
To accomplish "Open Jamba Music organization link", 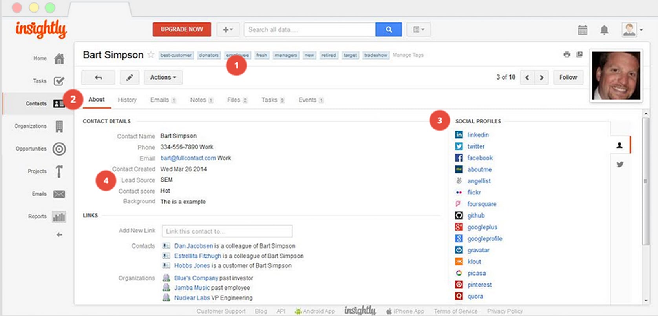I will coord(192,288).
